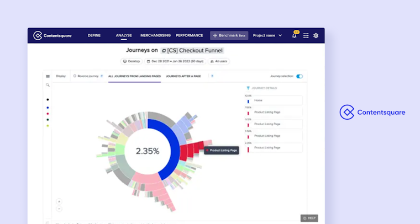This screenshot has height=224, width=420.
Task: Open the notifications bell
Action: tap(295, 35)
